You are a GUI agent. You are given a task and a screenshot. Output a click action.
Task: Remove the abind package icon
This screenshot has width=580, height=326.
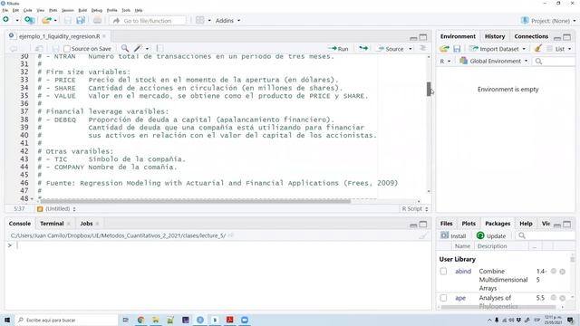pyautogui.click(x=562, y=272)
